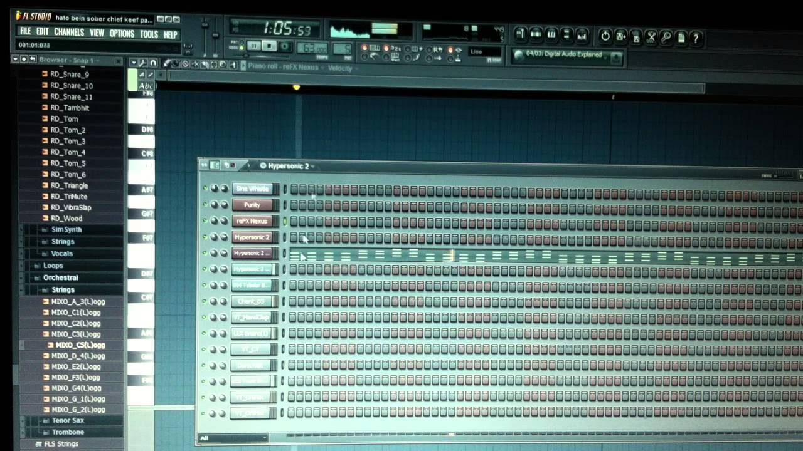Click the one-click audio recording scissors icon
Screen dimensions: 803x451
[651, 37]
